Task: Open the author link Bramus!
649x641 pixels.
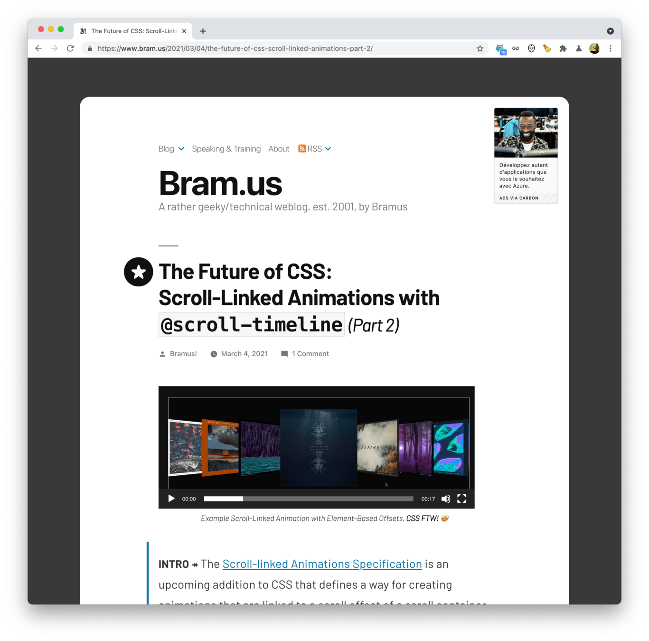Action: click(183, 354)
